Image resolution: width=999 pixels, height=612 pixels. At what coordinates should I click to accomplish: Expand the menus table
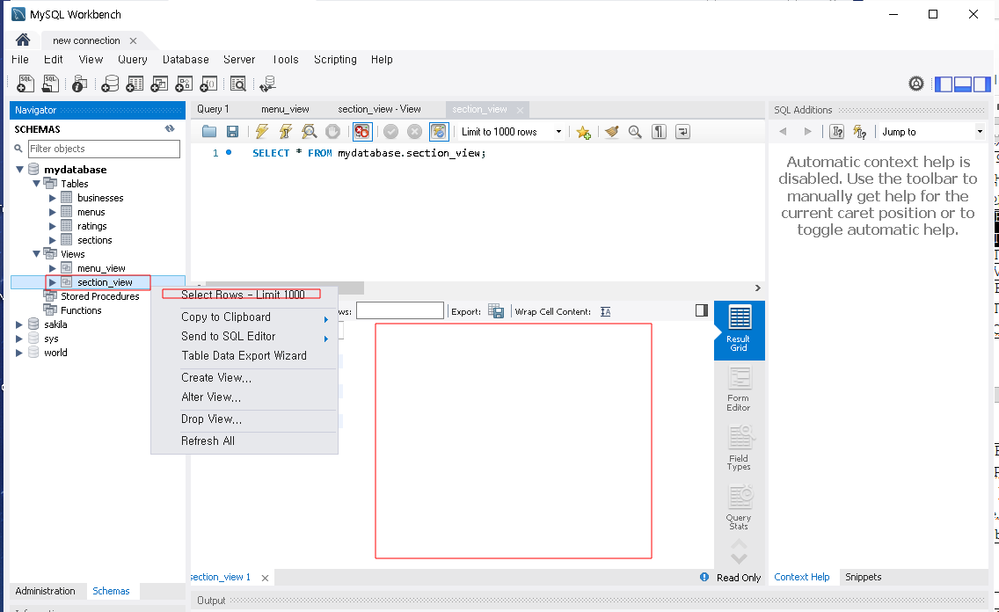pyautogui.click(x=53, y=212)
